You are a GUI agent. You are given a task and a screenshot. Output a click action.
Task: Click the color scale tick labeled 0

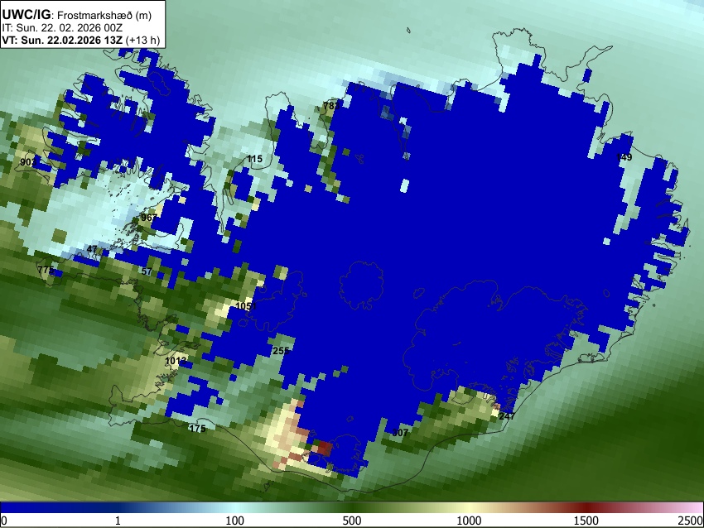[4, 521]
